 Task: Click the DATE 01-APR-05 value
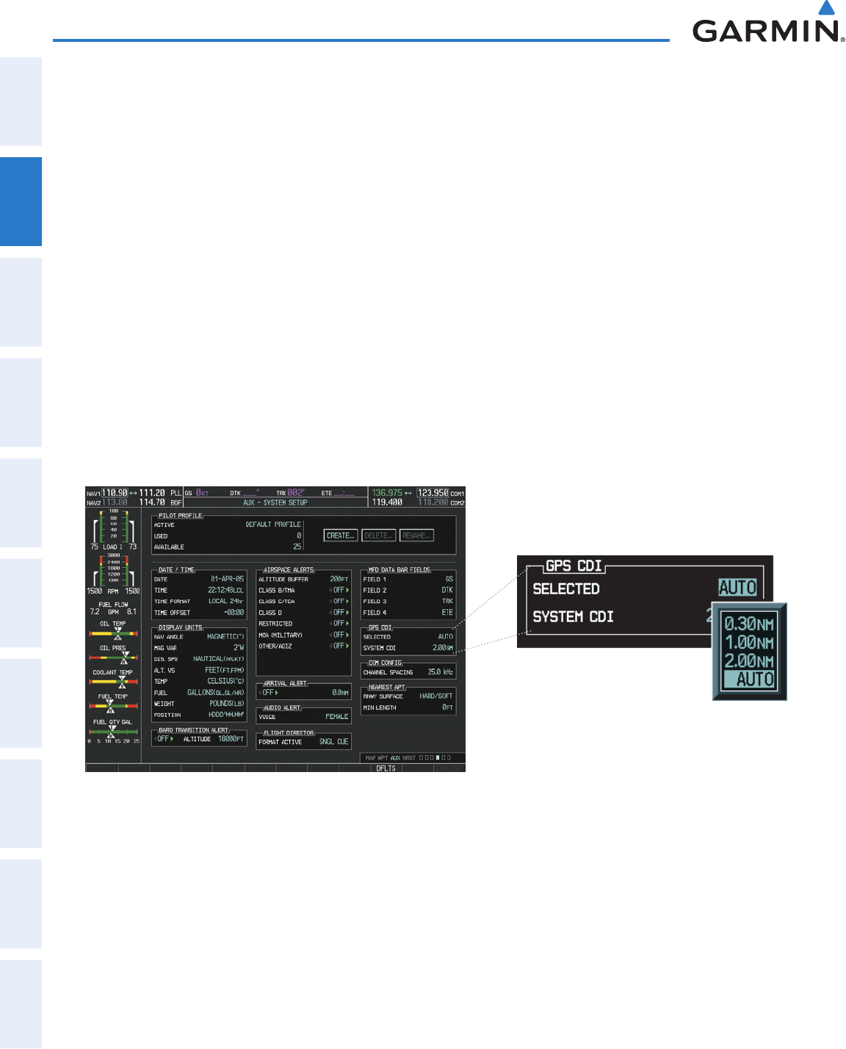coord(227,579)
